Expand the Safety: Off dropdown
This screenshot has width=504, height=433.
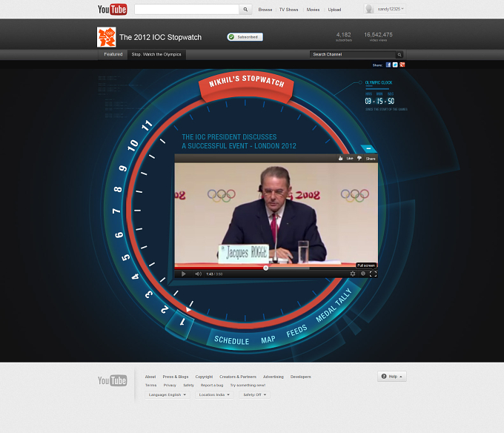coord(254,394)
